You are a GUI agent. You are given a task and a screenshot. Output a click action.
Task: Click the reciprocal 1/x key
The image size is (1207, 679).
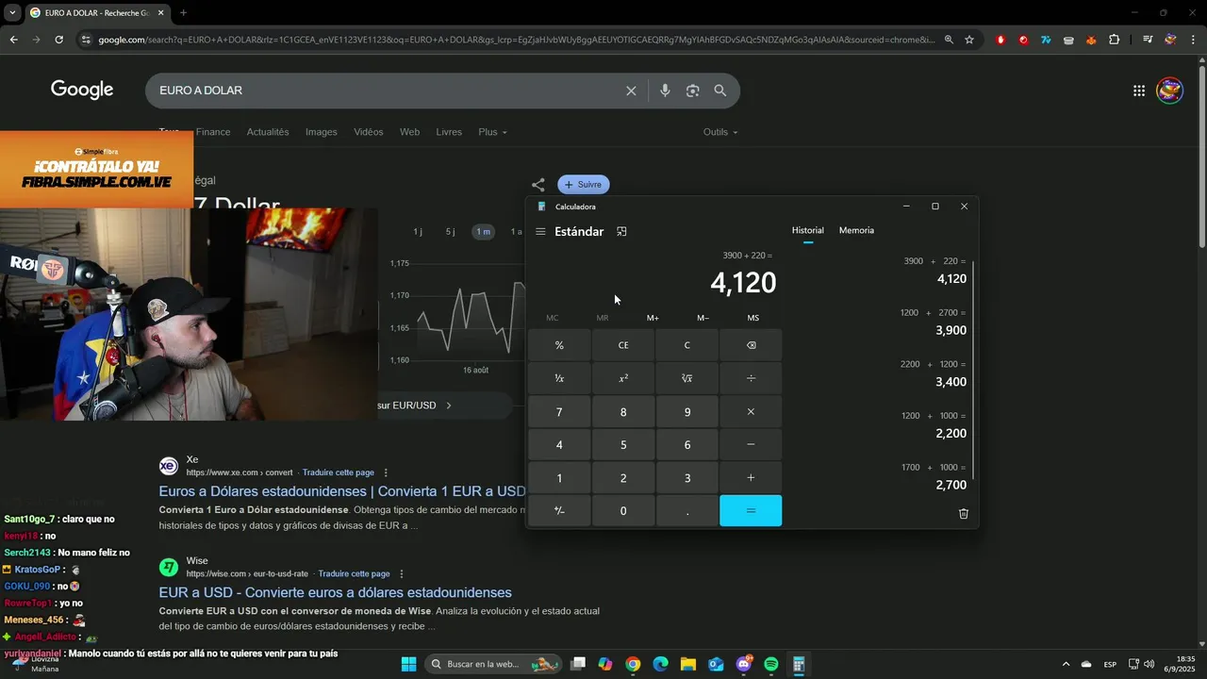559,378
